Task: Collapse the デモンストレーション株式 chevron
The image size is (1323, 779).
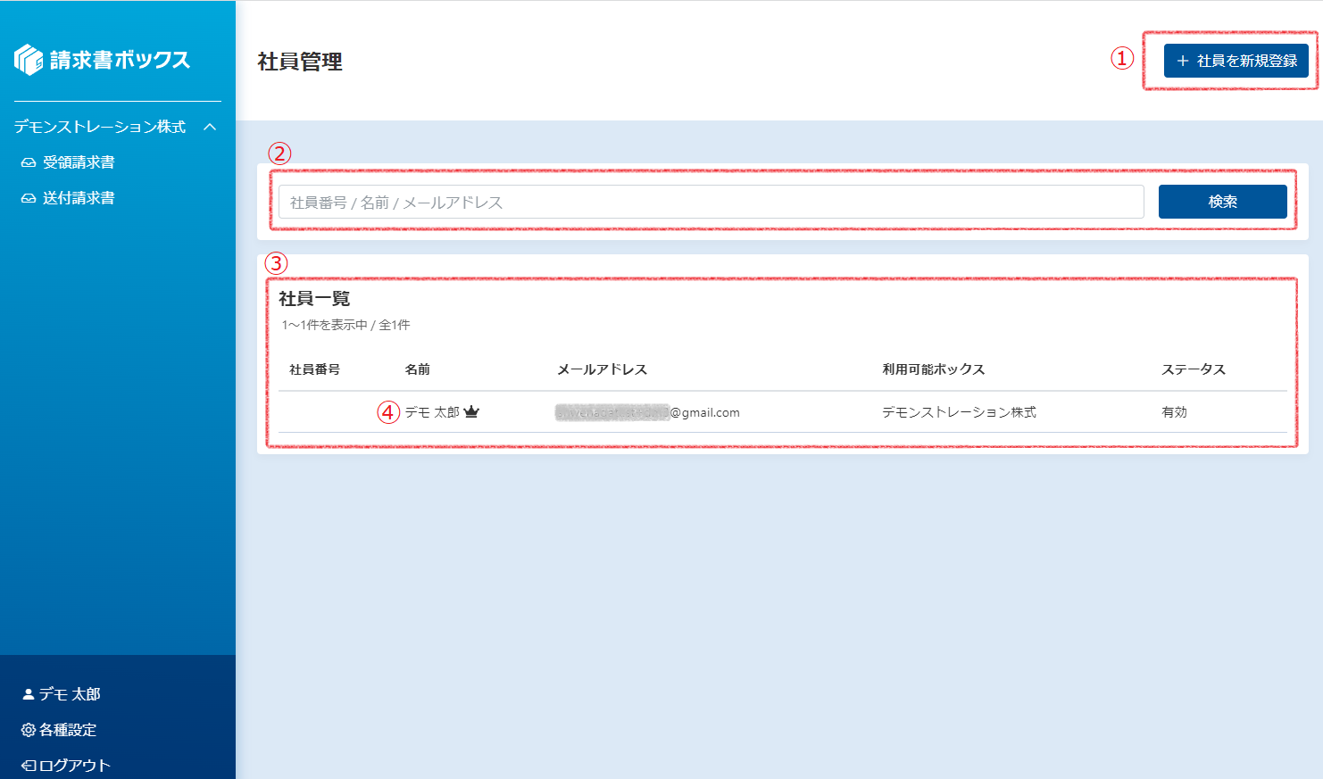Action: [x=210, y=127]
